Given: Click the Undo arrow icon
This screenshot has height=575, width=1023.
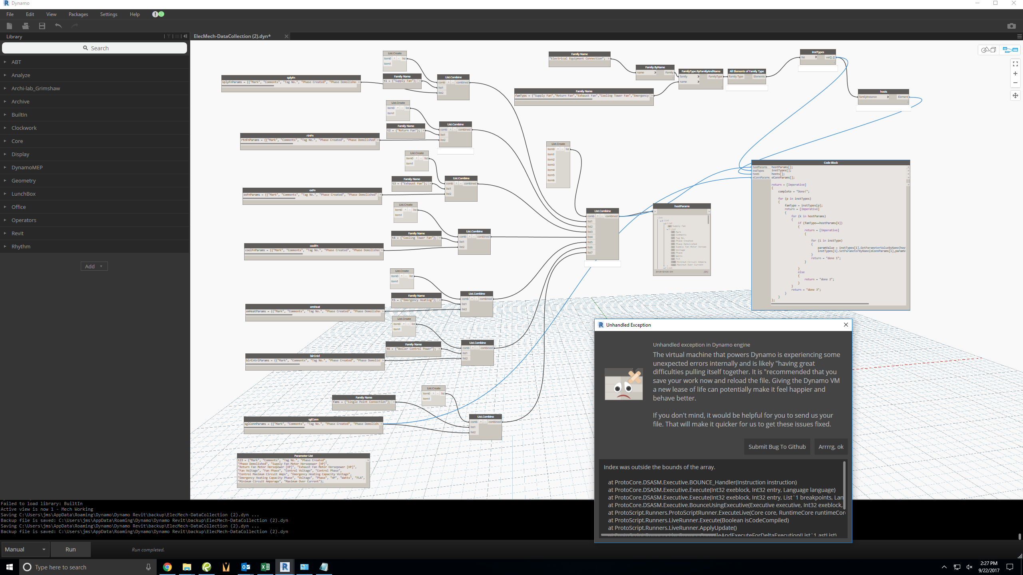Looking at the screenshot, I should point(58,26).
